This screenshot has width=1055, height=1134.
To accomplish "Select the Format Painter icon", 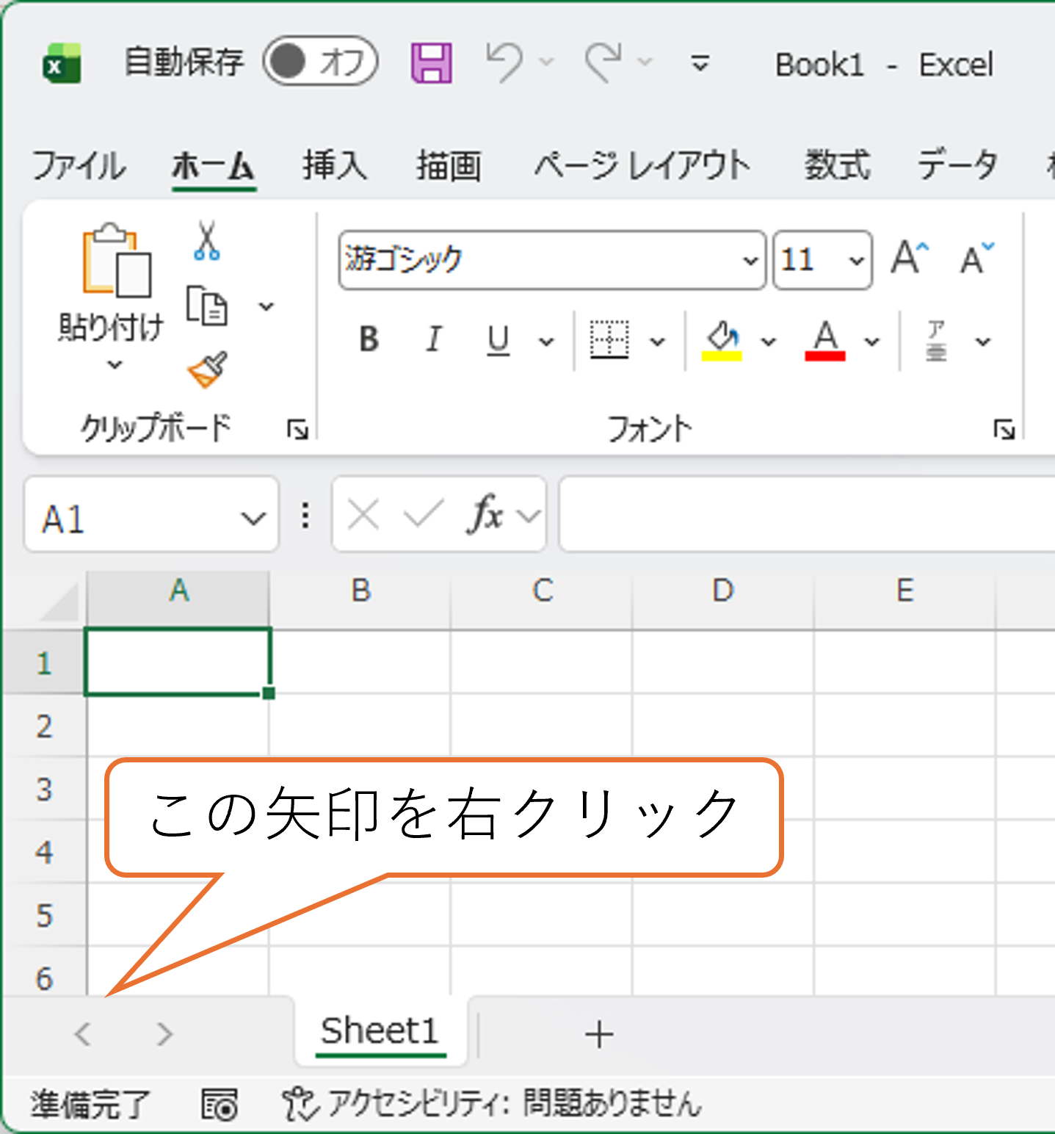I will click(x=208, y=369).
